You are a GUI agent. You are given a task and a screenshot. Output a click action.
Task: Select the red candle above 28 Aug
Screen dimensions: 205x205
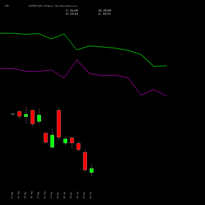[46, 138]
